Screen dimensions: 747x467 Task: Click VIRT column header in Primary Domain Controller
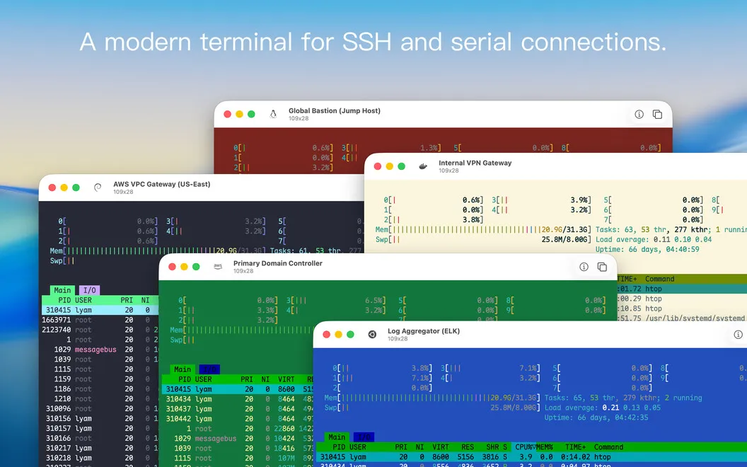[286, 379]
